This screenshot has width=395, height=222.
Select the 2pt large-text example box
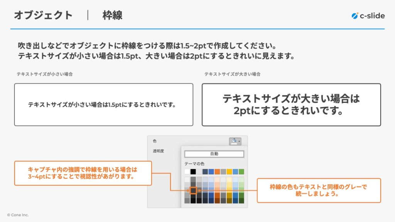pyautogui.click(x=292, y=105)
